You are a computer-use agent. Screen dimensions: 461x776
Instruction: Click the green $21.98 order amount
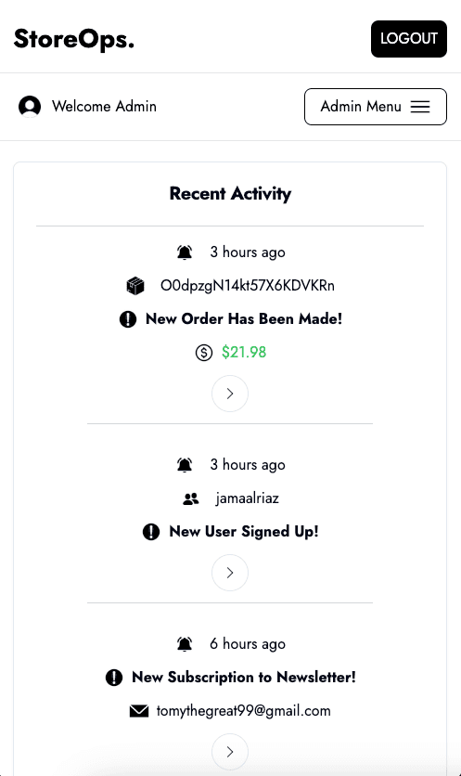pos(244,353)
